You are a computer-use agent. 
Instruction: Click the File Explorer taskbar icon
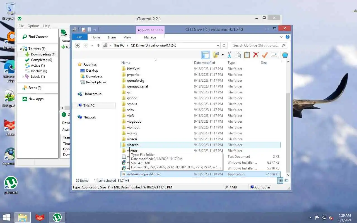(x=23, y=217)
